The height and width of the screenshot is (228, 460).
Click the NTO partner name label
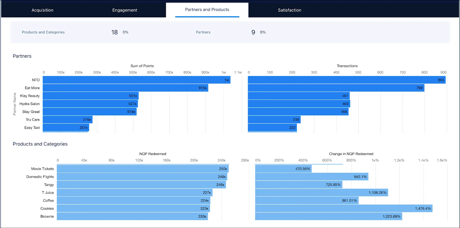[36, 80]
